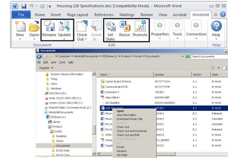This screenshot has height=158, width=228.
Task: Expand the Kortet breadcrumb dropdown arrow
Action: [x=144, y=56]
